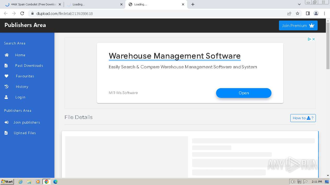The height and width of the screenshot is (185, 330).
Task: Click the Login user icon
Action: [6, 97]
